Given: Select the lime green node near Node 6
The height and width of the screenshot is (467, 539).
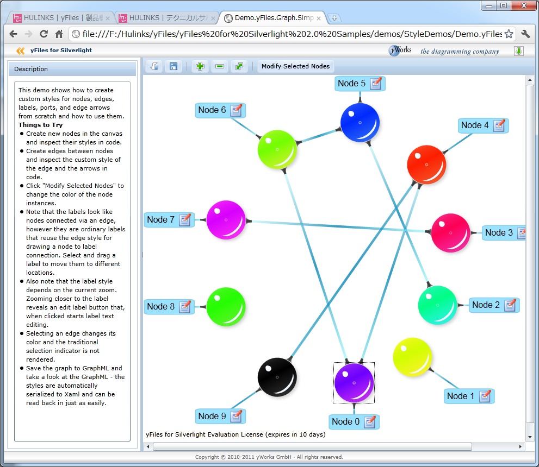Looking at the screenshot, I should pyautogui.click(x=277, y=149).
